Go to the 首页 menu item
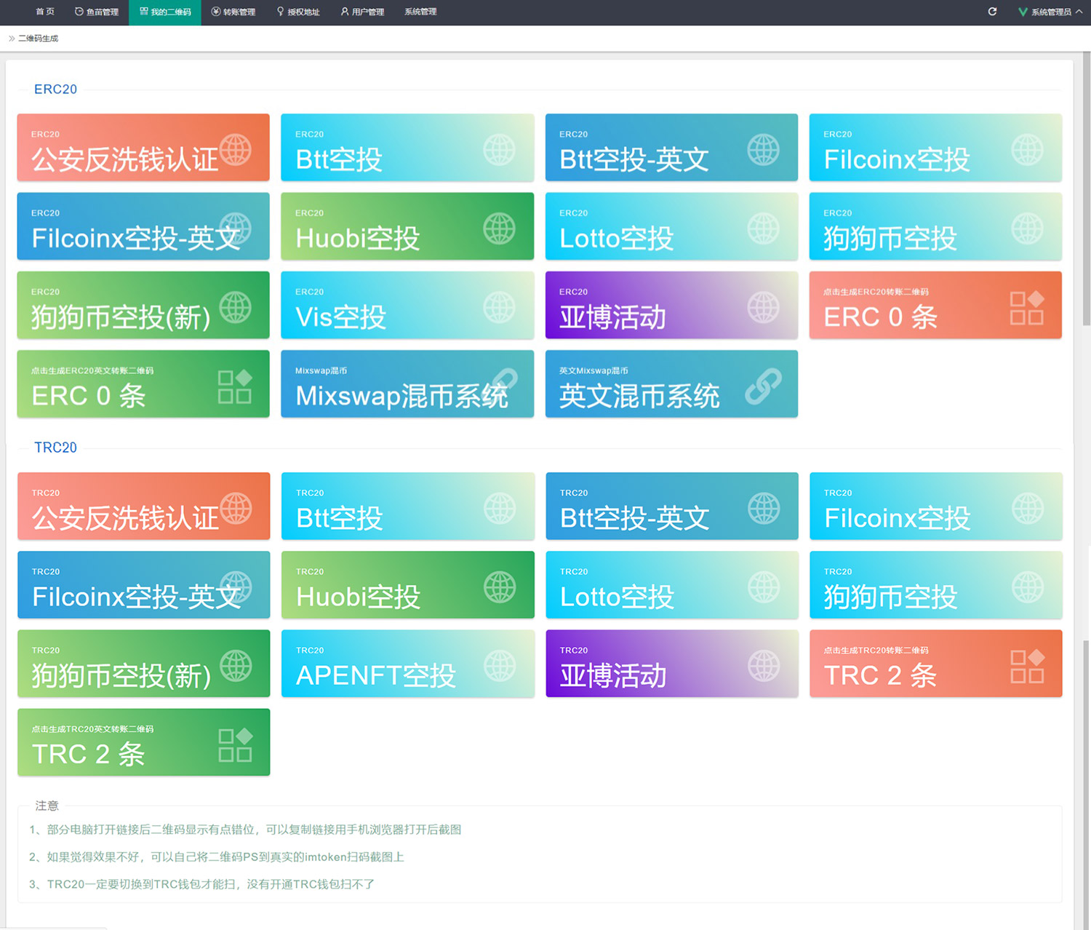 pos(45,12)
